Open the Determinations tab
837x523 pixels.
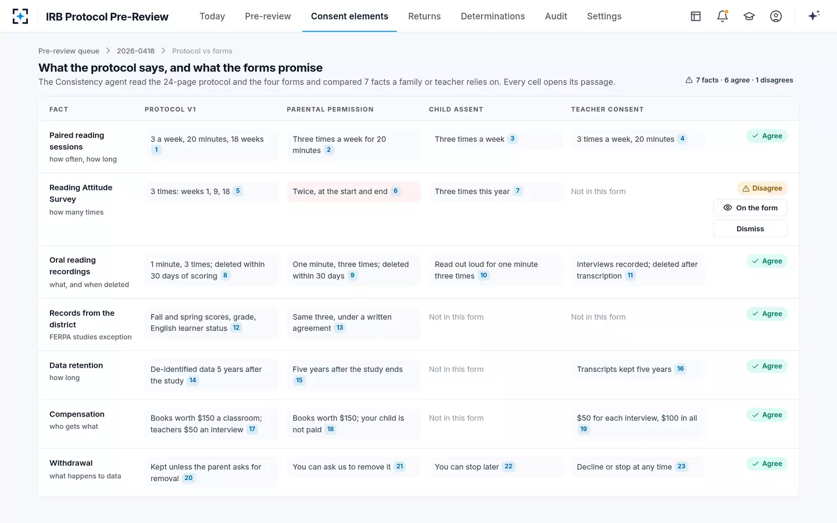pyautogui.click(x=493, y=16)
